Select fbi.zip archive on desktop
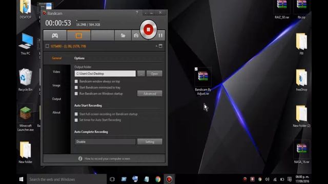 pos(301,9)
